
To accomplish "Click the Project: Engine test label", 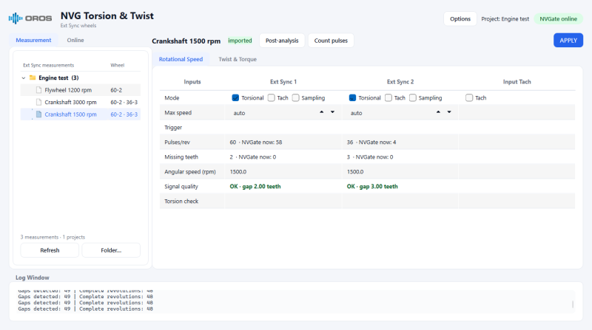I will tap(505, 19).
